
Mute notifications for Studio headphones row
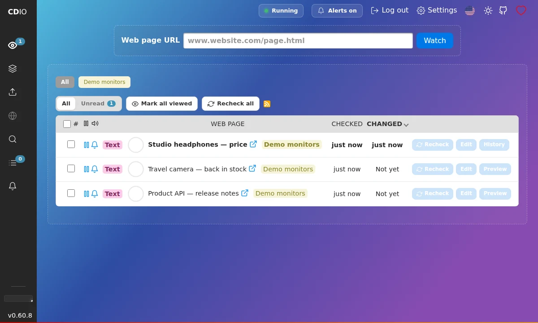pos(95,145)
